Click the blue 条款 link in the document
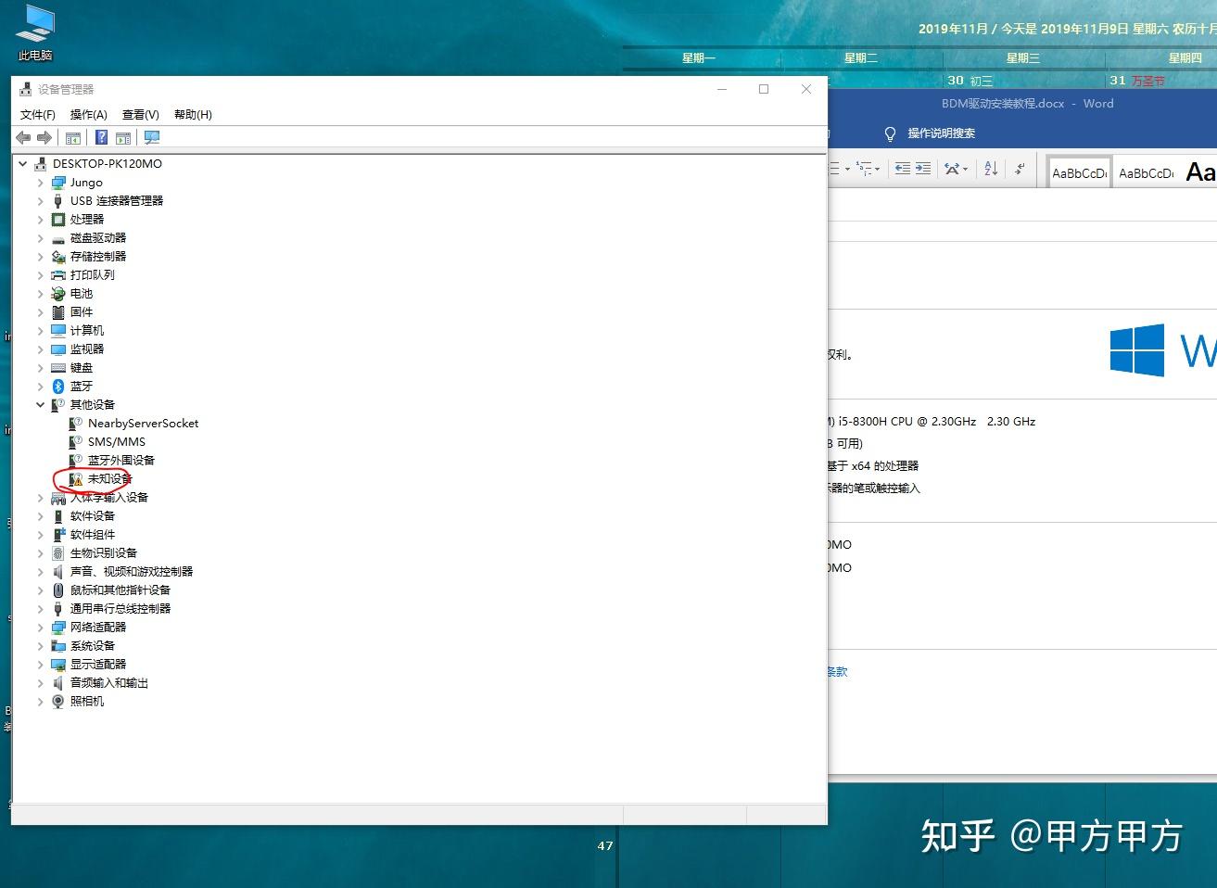 pyautogui.click(x=835, y=671)
